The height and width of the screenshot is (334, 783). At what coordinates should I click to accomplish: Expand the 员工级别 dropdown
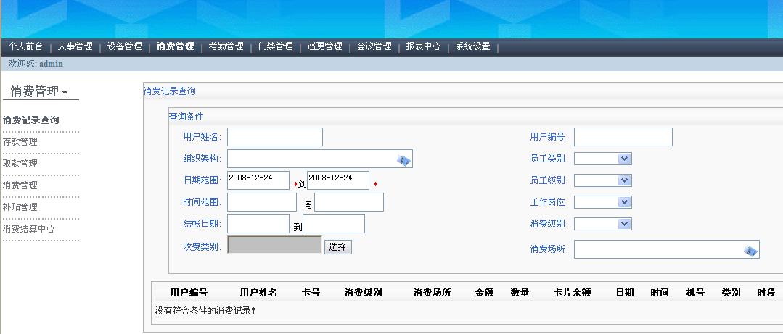coord(624,180)
